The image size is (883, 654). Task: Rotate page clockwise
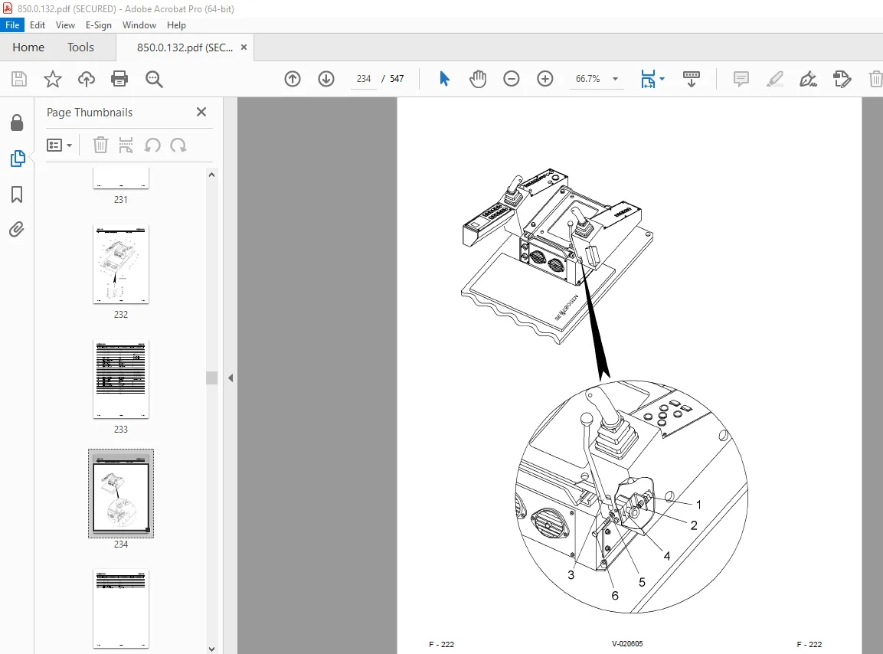tap(178, 146)
